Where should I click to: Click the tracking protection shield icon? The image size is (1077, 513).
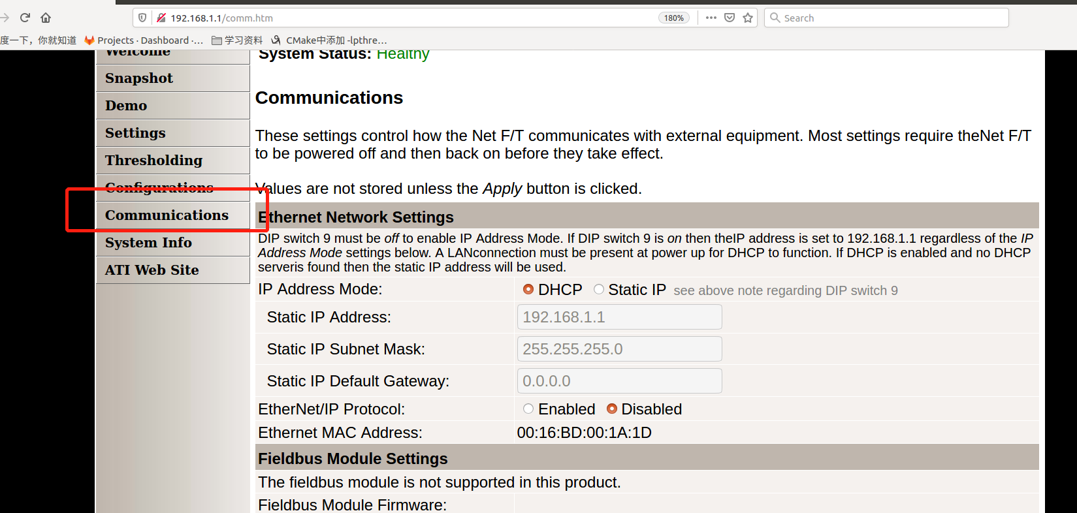[142, 18]
